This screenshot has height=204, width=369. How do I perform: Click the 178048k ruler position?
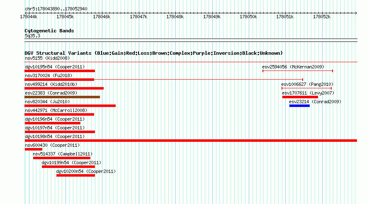175,17
